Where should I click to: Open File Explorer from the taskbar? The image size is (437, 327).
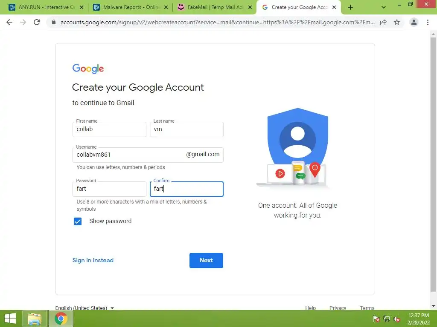point(35,318)
